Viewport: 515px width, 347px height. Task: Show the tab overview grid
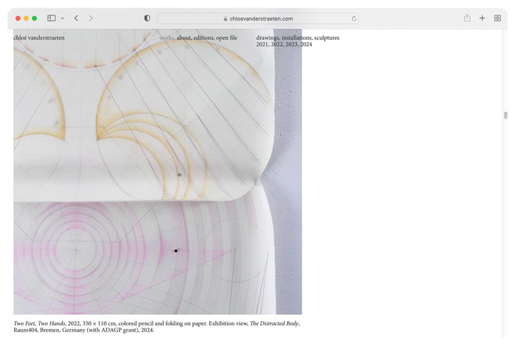coord(497,19)
